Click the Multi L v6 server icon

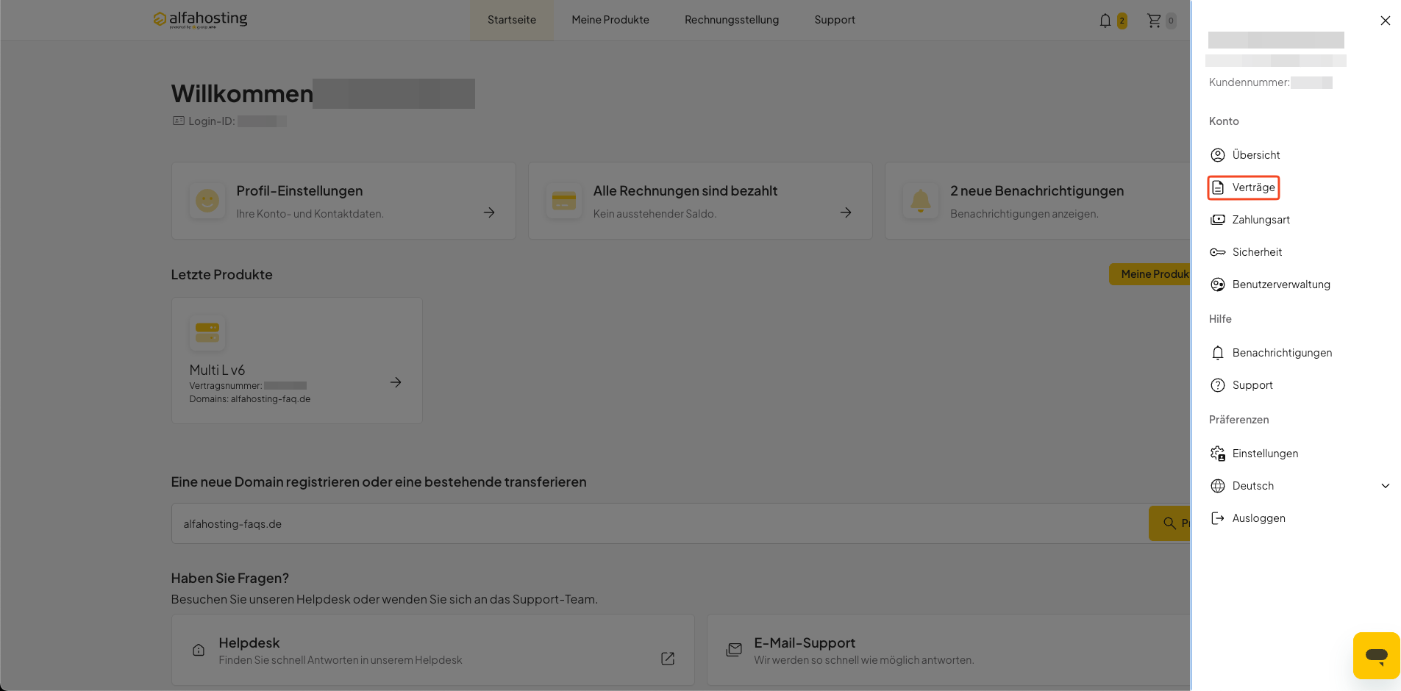(x=207, y=333)
